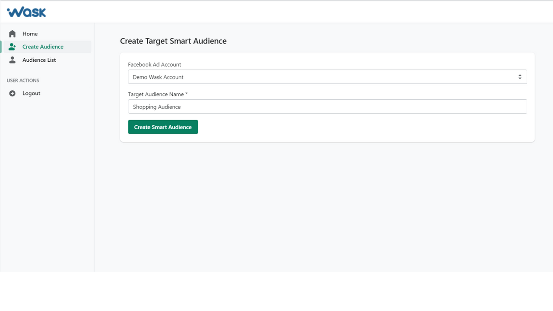Click the Target Audience Name label
This screenshot has height=311, width=553.
click(x=158, y=94)
